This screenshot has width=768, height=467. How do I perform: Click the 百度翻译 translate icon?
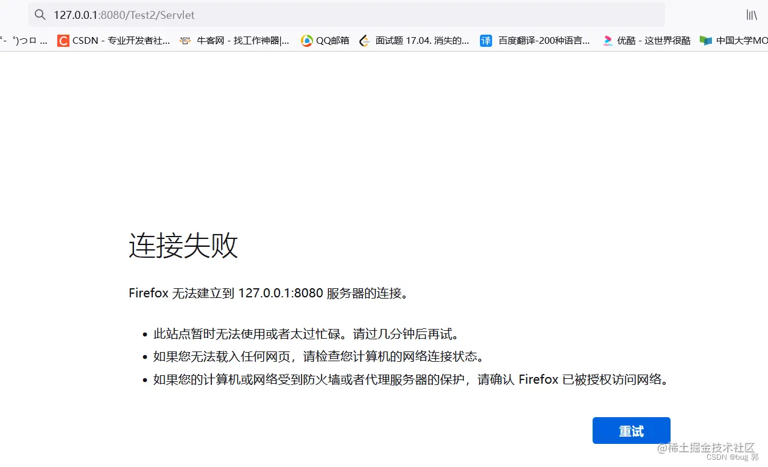point(485,40)
